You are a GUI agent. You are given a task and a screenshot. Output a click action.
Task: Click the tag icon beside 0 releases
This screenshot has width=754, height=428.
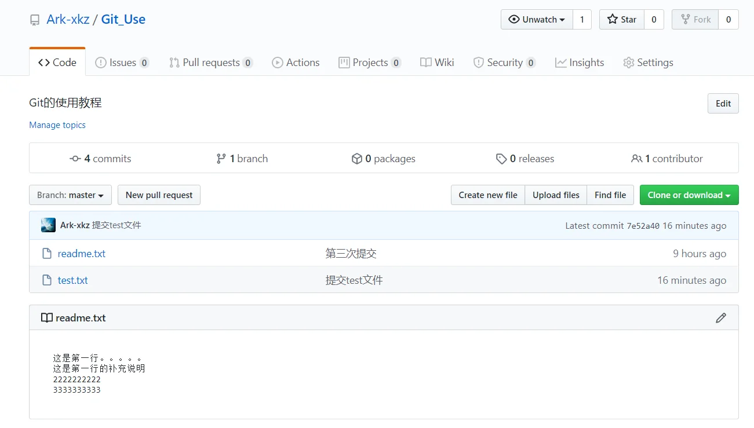[x=501, y=159]
